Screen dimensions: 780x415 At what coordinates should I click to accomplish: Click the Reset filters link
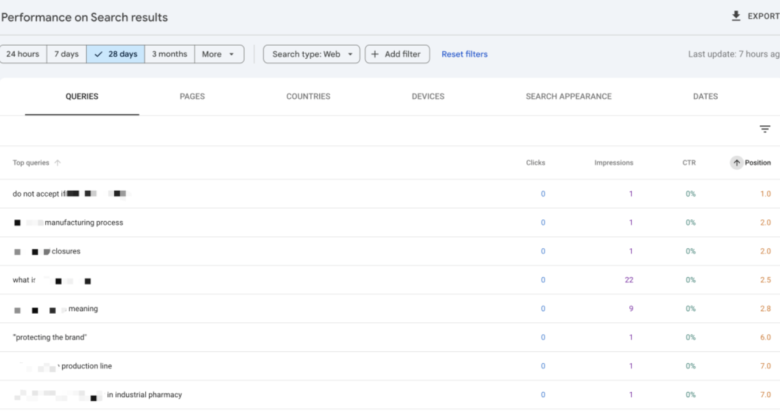click(x=464, y=54)
